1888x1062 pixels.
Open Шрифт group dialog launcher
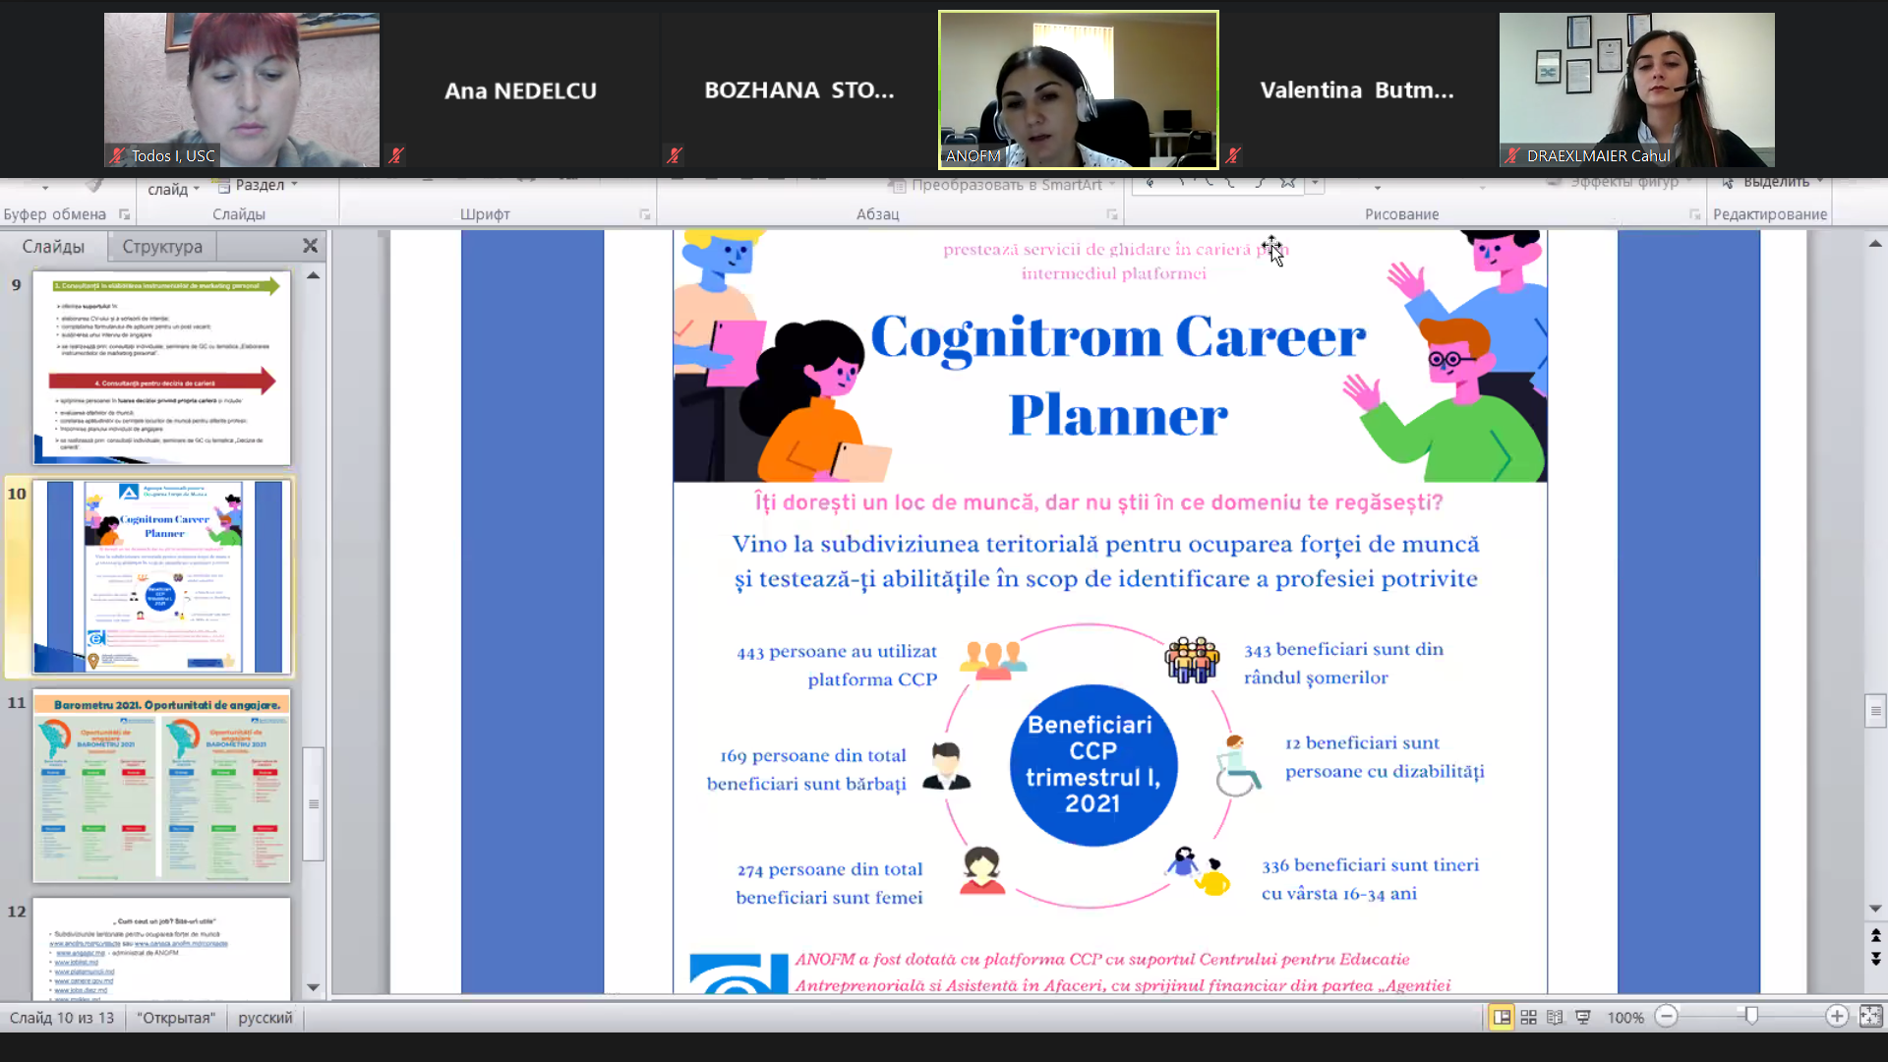point(645,214)
